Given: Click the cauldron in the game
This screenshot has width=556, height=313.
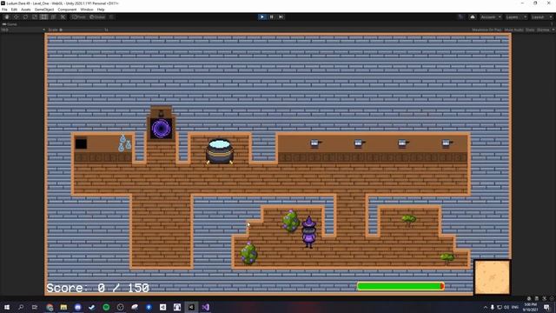Looking at the screenshot, I should (220, 151).
